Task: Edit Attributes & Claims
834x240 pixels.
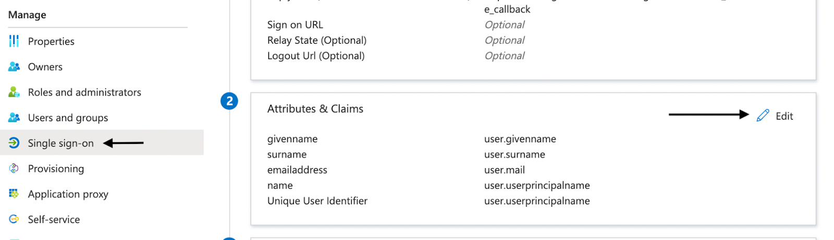Action: 784,116
